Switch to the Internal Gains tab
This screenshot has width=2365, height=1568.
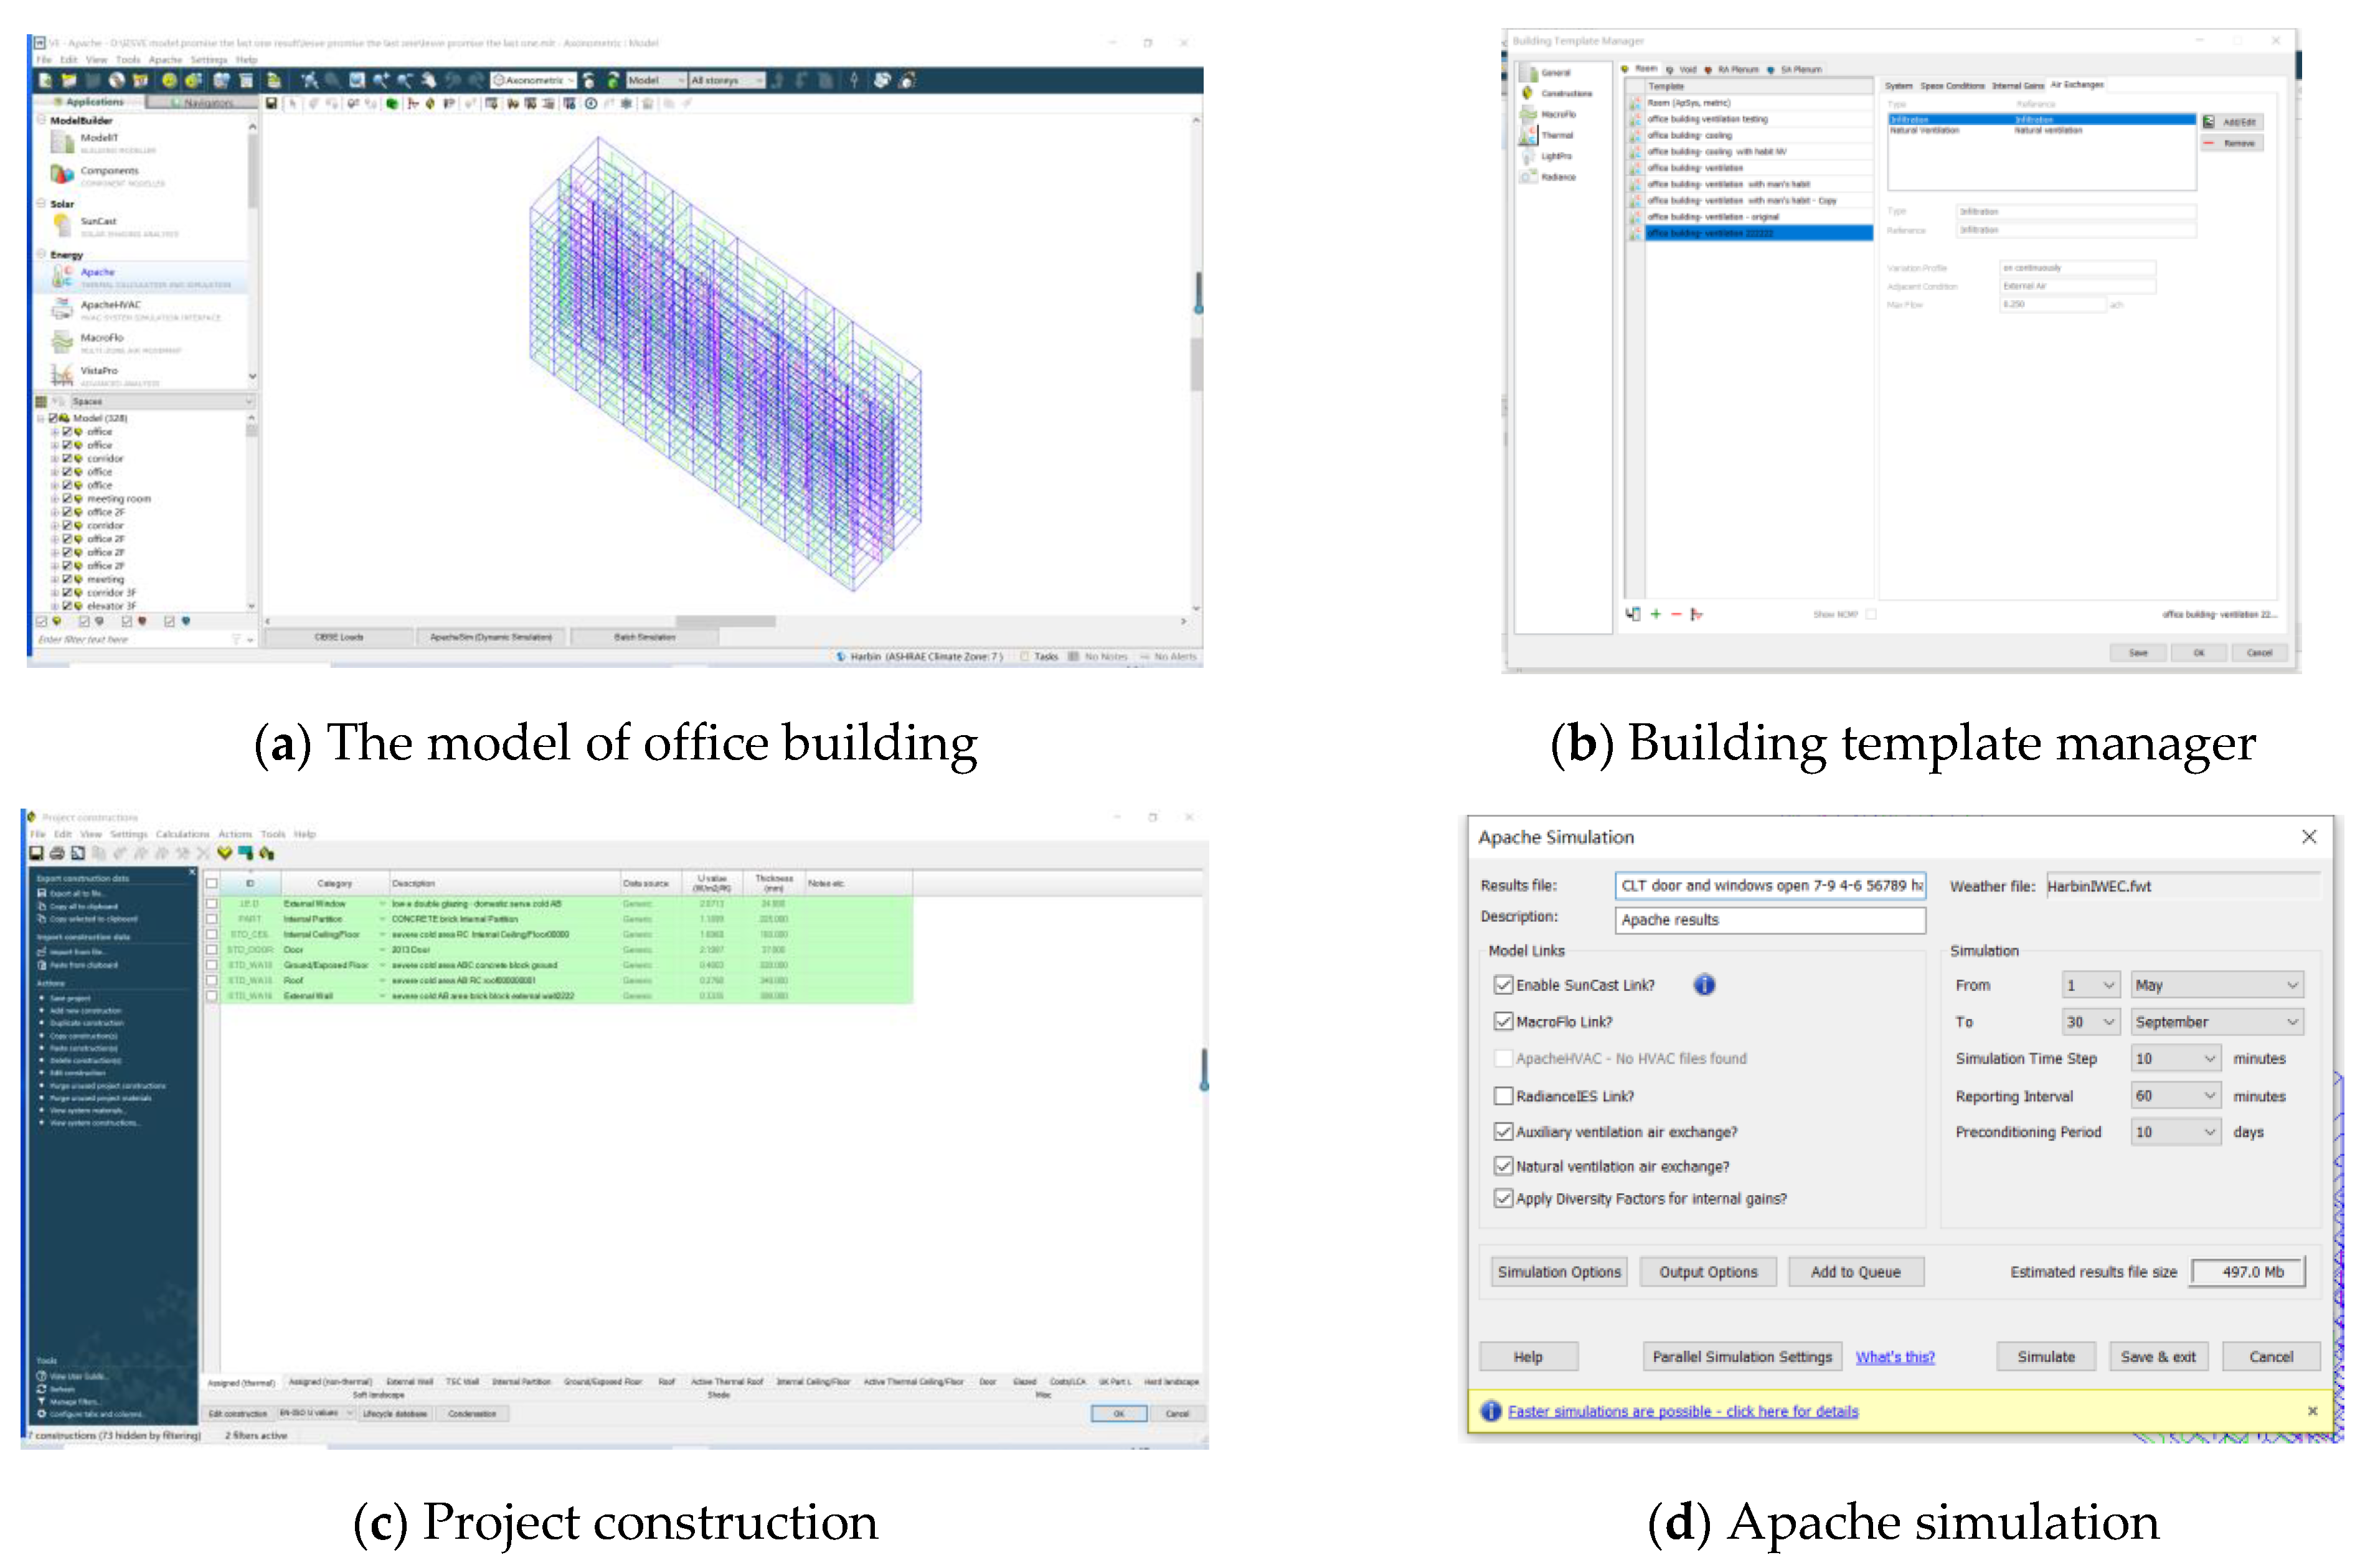tap(2017, 86)
